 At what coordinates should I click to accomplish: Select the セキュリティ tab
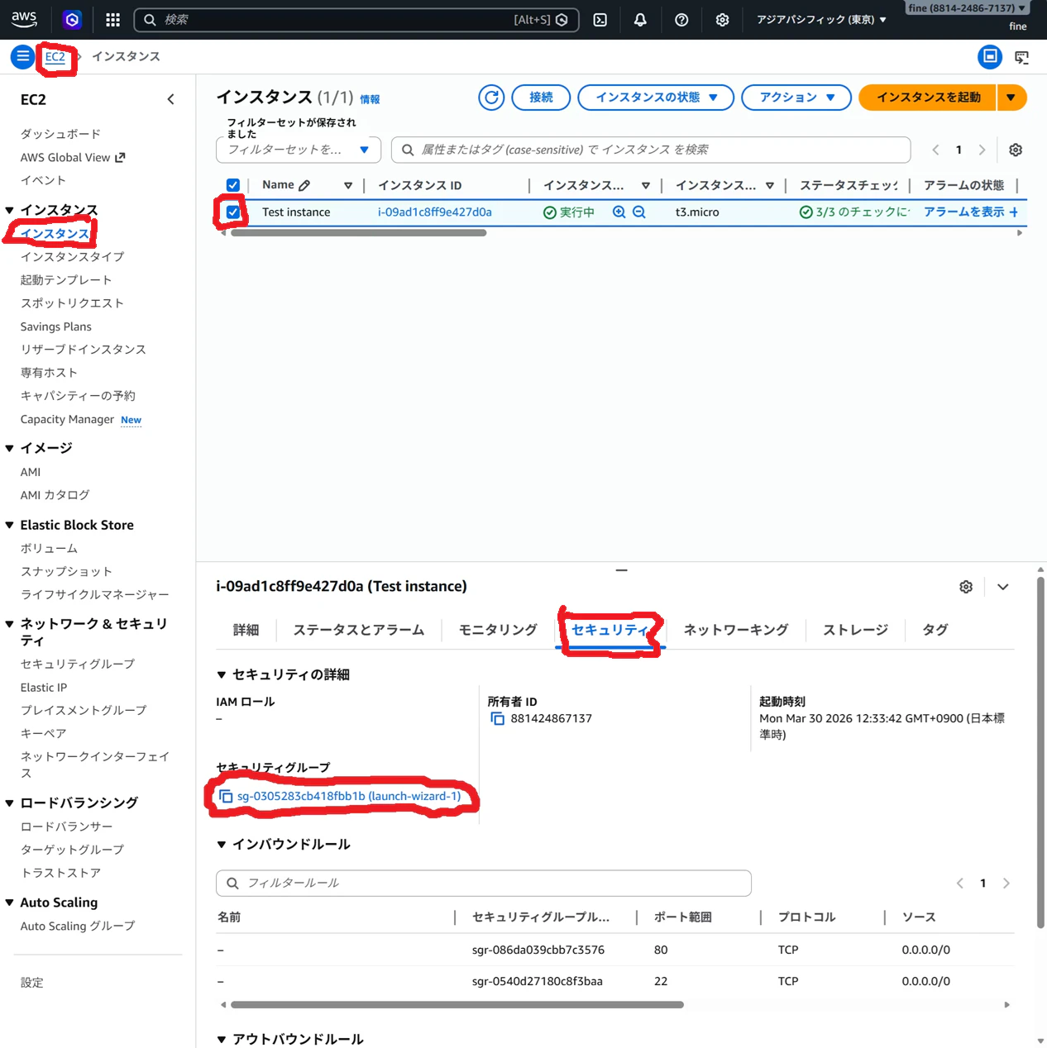tap(610, 630)
